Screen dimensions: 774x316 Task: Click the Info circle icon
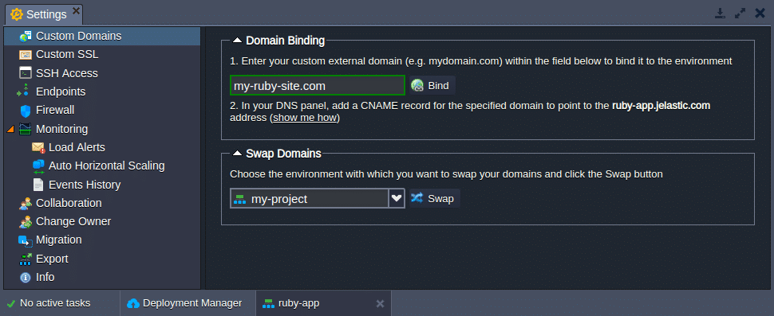pyautogui.click(x=26, y=278)
